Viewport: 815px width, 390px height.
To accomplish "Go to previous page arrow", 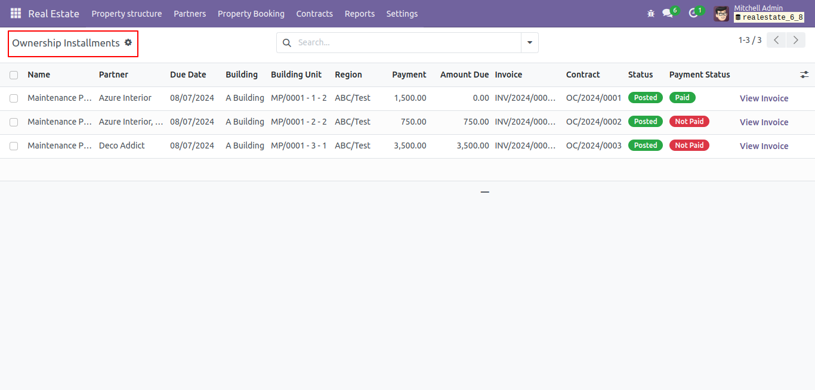I will 776,41.
